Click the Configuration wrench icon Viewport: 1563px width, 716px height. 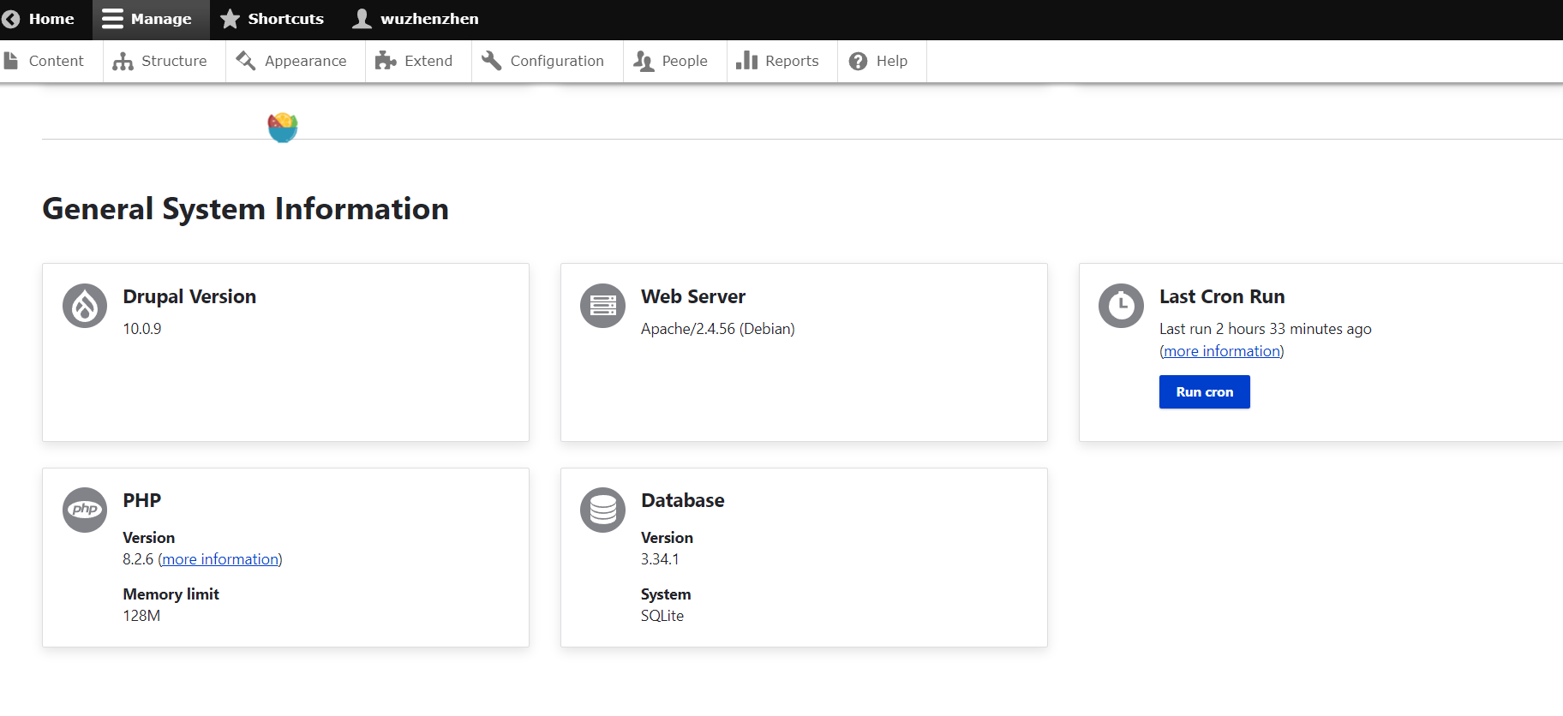(x=491, y=61)
